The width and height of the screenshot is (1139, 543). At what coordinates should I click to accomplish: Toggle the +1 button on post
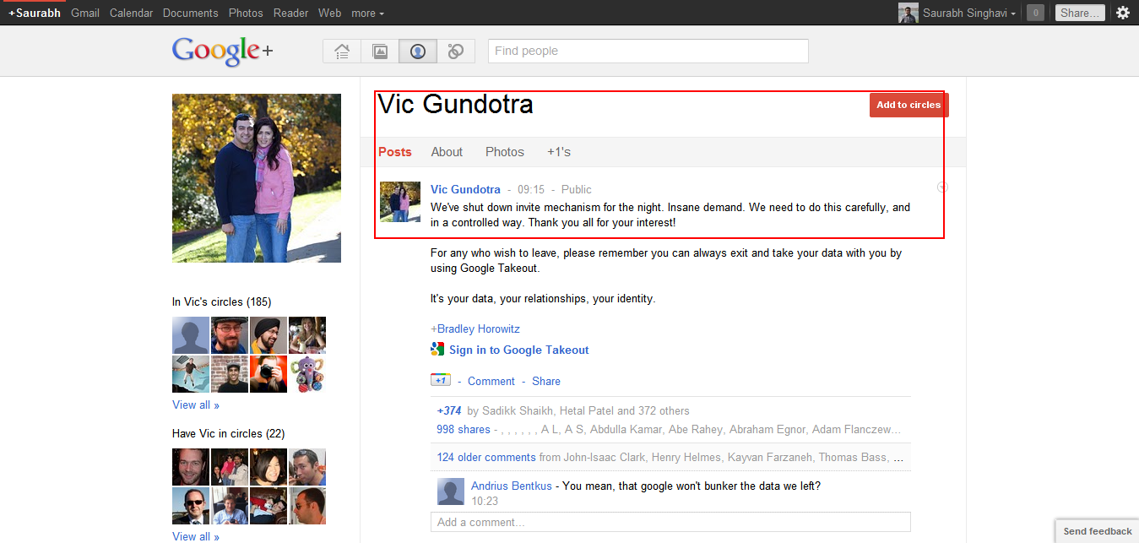440,380
